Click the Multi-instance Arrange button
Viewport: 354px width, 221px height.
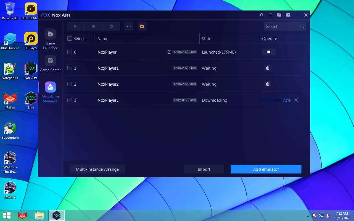click(x=97, y=169)
